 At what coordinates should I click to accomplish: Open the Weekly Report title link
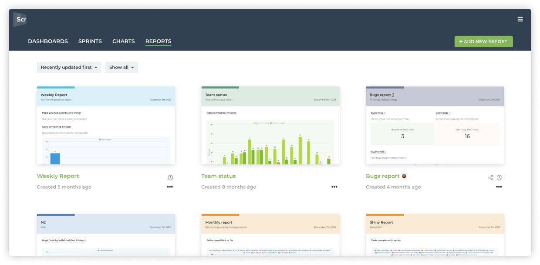coord(58,176)
